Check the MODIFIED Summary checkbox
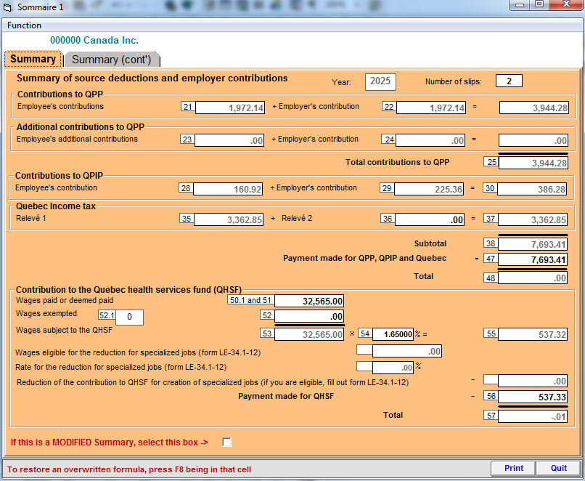This screenshot has height=481, width=585. 227,442
